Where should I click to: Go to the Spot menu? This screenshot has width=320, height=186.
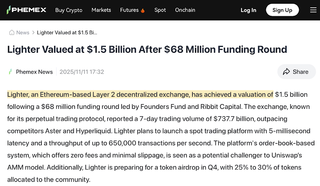160,10
